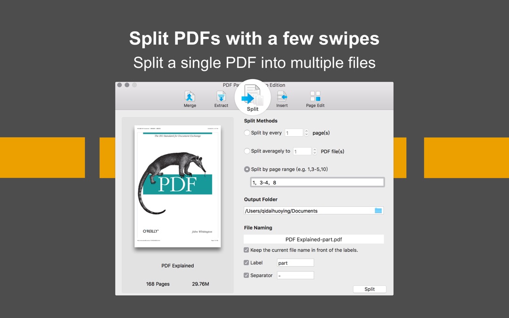Browse output folder with folder icon
This screenshot has height=318, width=509.
(378, 211)
